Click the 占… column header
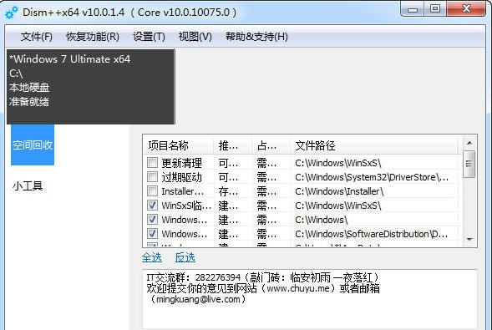The image size is (492, 330). [271, 145]
